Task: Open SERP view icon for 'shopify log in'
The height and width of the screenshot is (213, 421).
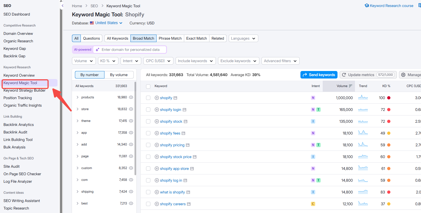Action: pos(185,181)
